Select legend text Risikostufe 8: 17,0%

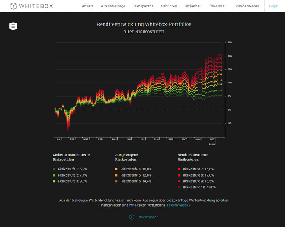click(x=198, y=175)
